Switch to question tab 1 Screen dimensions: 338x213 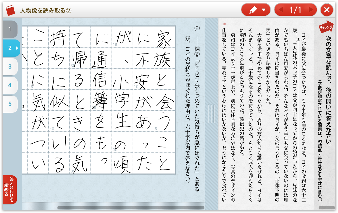(10, 29)
